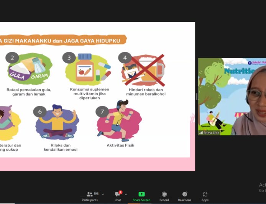Click the gula garam illustration numbered 2
The image size is (266, 204).
tap(30, 69)
